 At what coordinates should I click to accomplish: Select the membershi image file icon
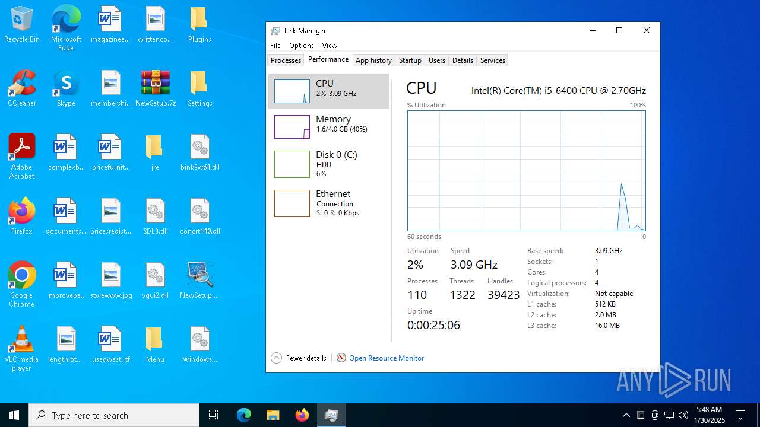pyautogui.click(x=111, y=89)
